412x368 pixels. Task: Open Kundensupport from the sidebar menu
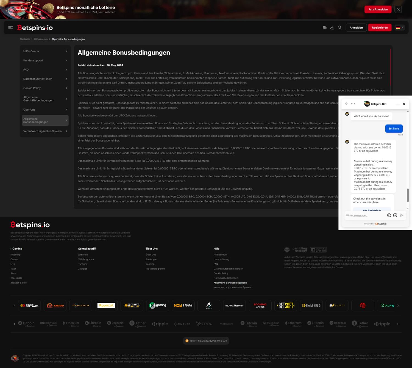click(x=45, y=60)
